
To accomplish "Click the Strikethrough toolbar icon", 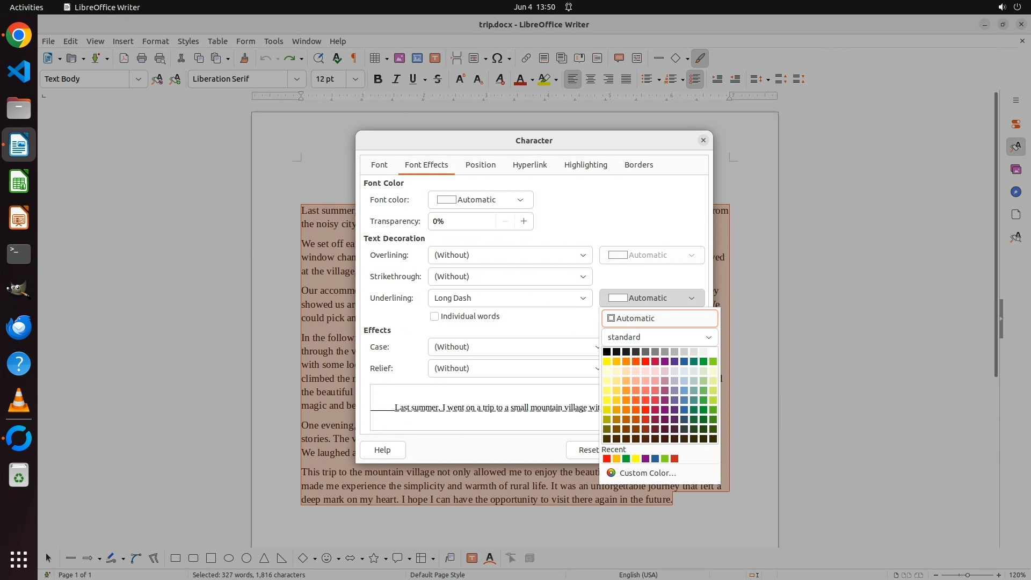I will tap(438, 79).
